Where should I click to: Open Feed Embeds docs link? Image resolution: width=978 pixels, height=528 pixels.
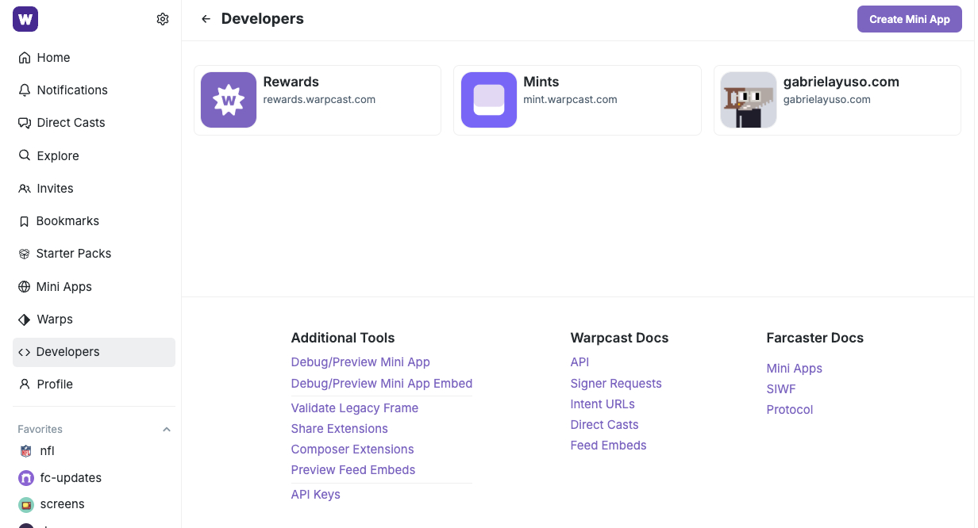tap(609, 445)
